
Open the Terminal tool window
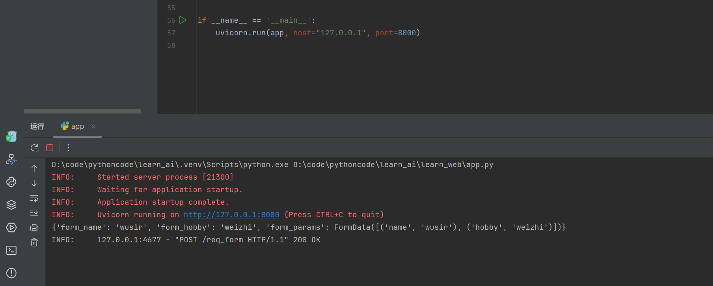click(11, 250)
